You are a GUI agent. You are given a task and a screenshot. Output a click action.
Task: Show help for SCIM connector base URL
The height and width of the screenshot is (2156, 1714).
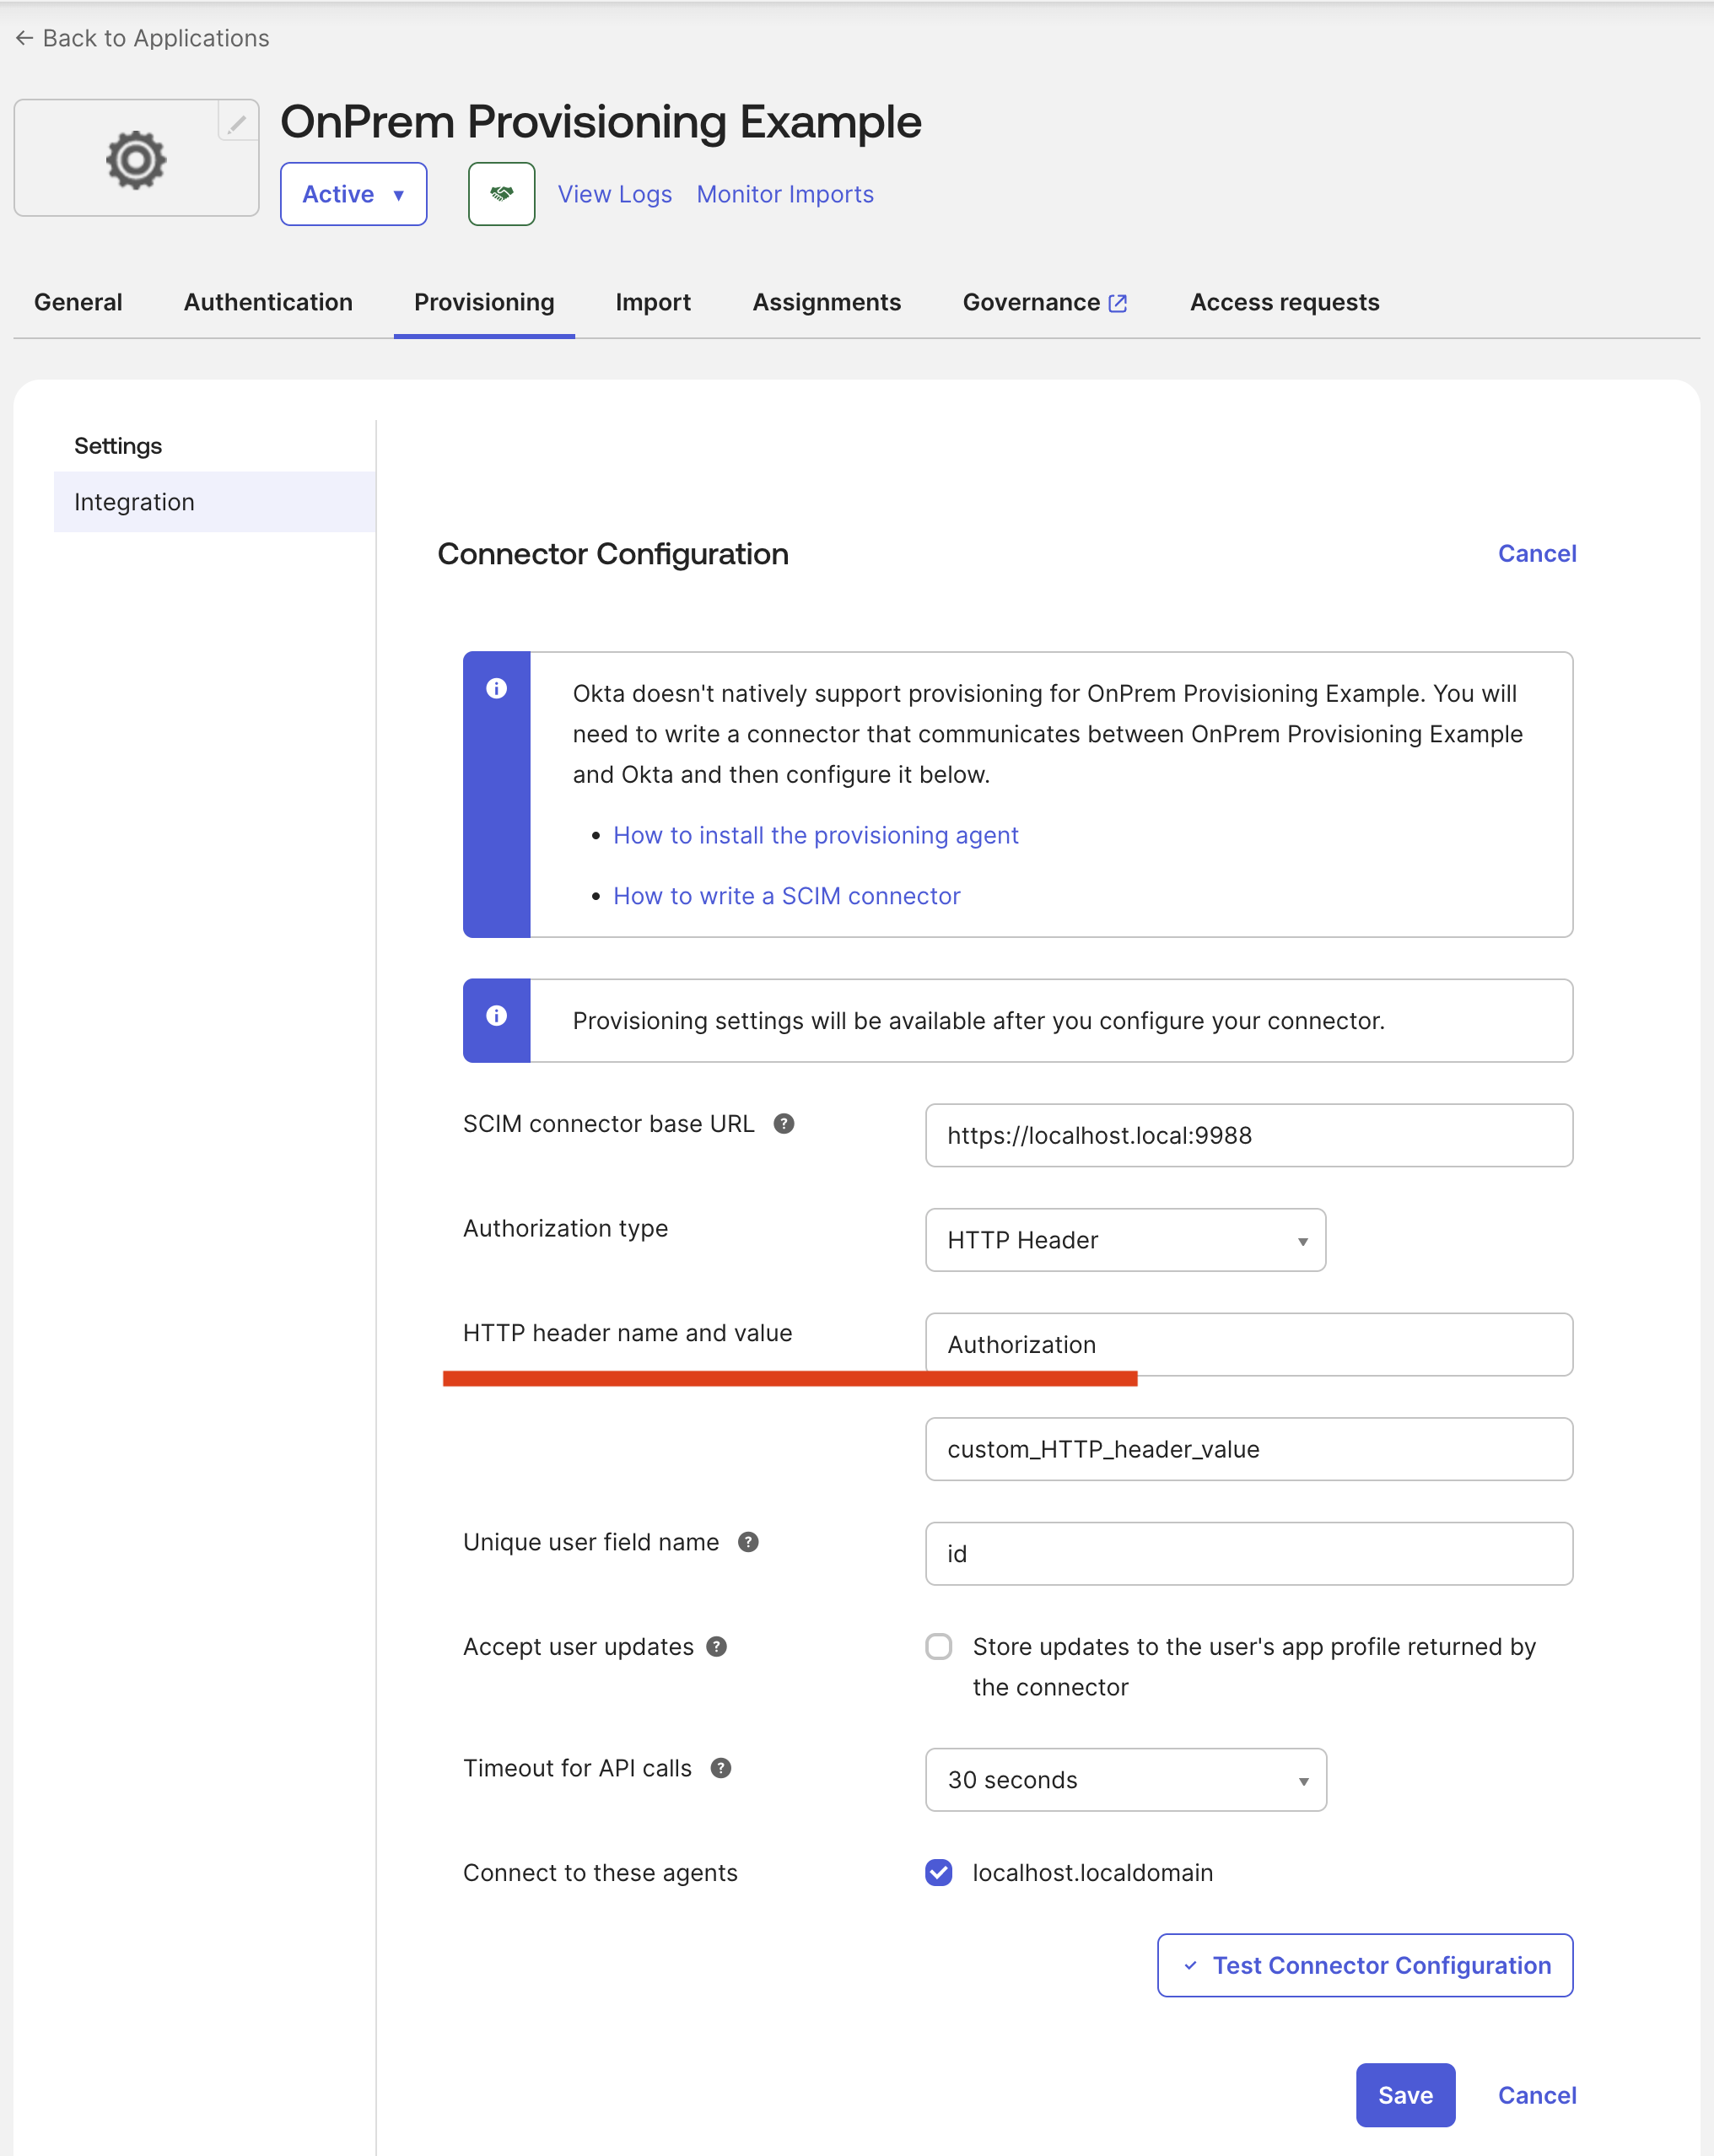point(784,1124)
